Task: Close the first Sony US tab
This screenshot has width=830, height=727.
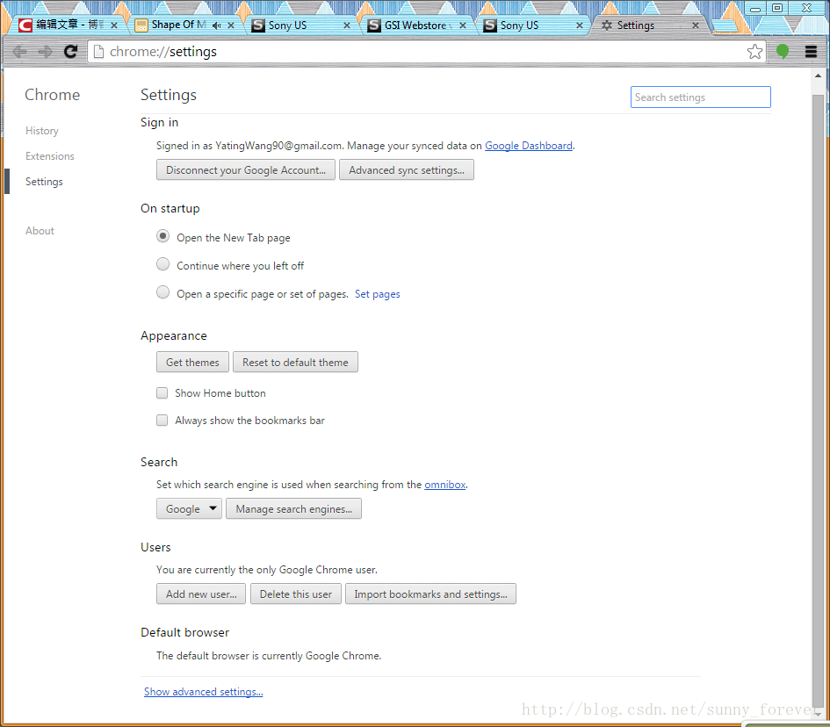Action: (x=347, y=25)
